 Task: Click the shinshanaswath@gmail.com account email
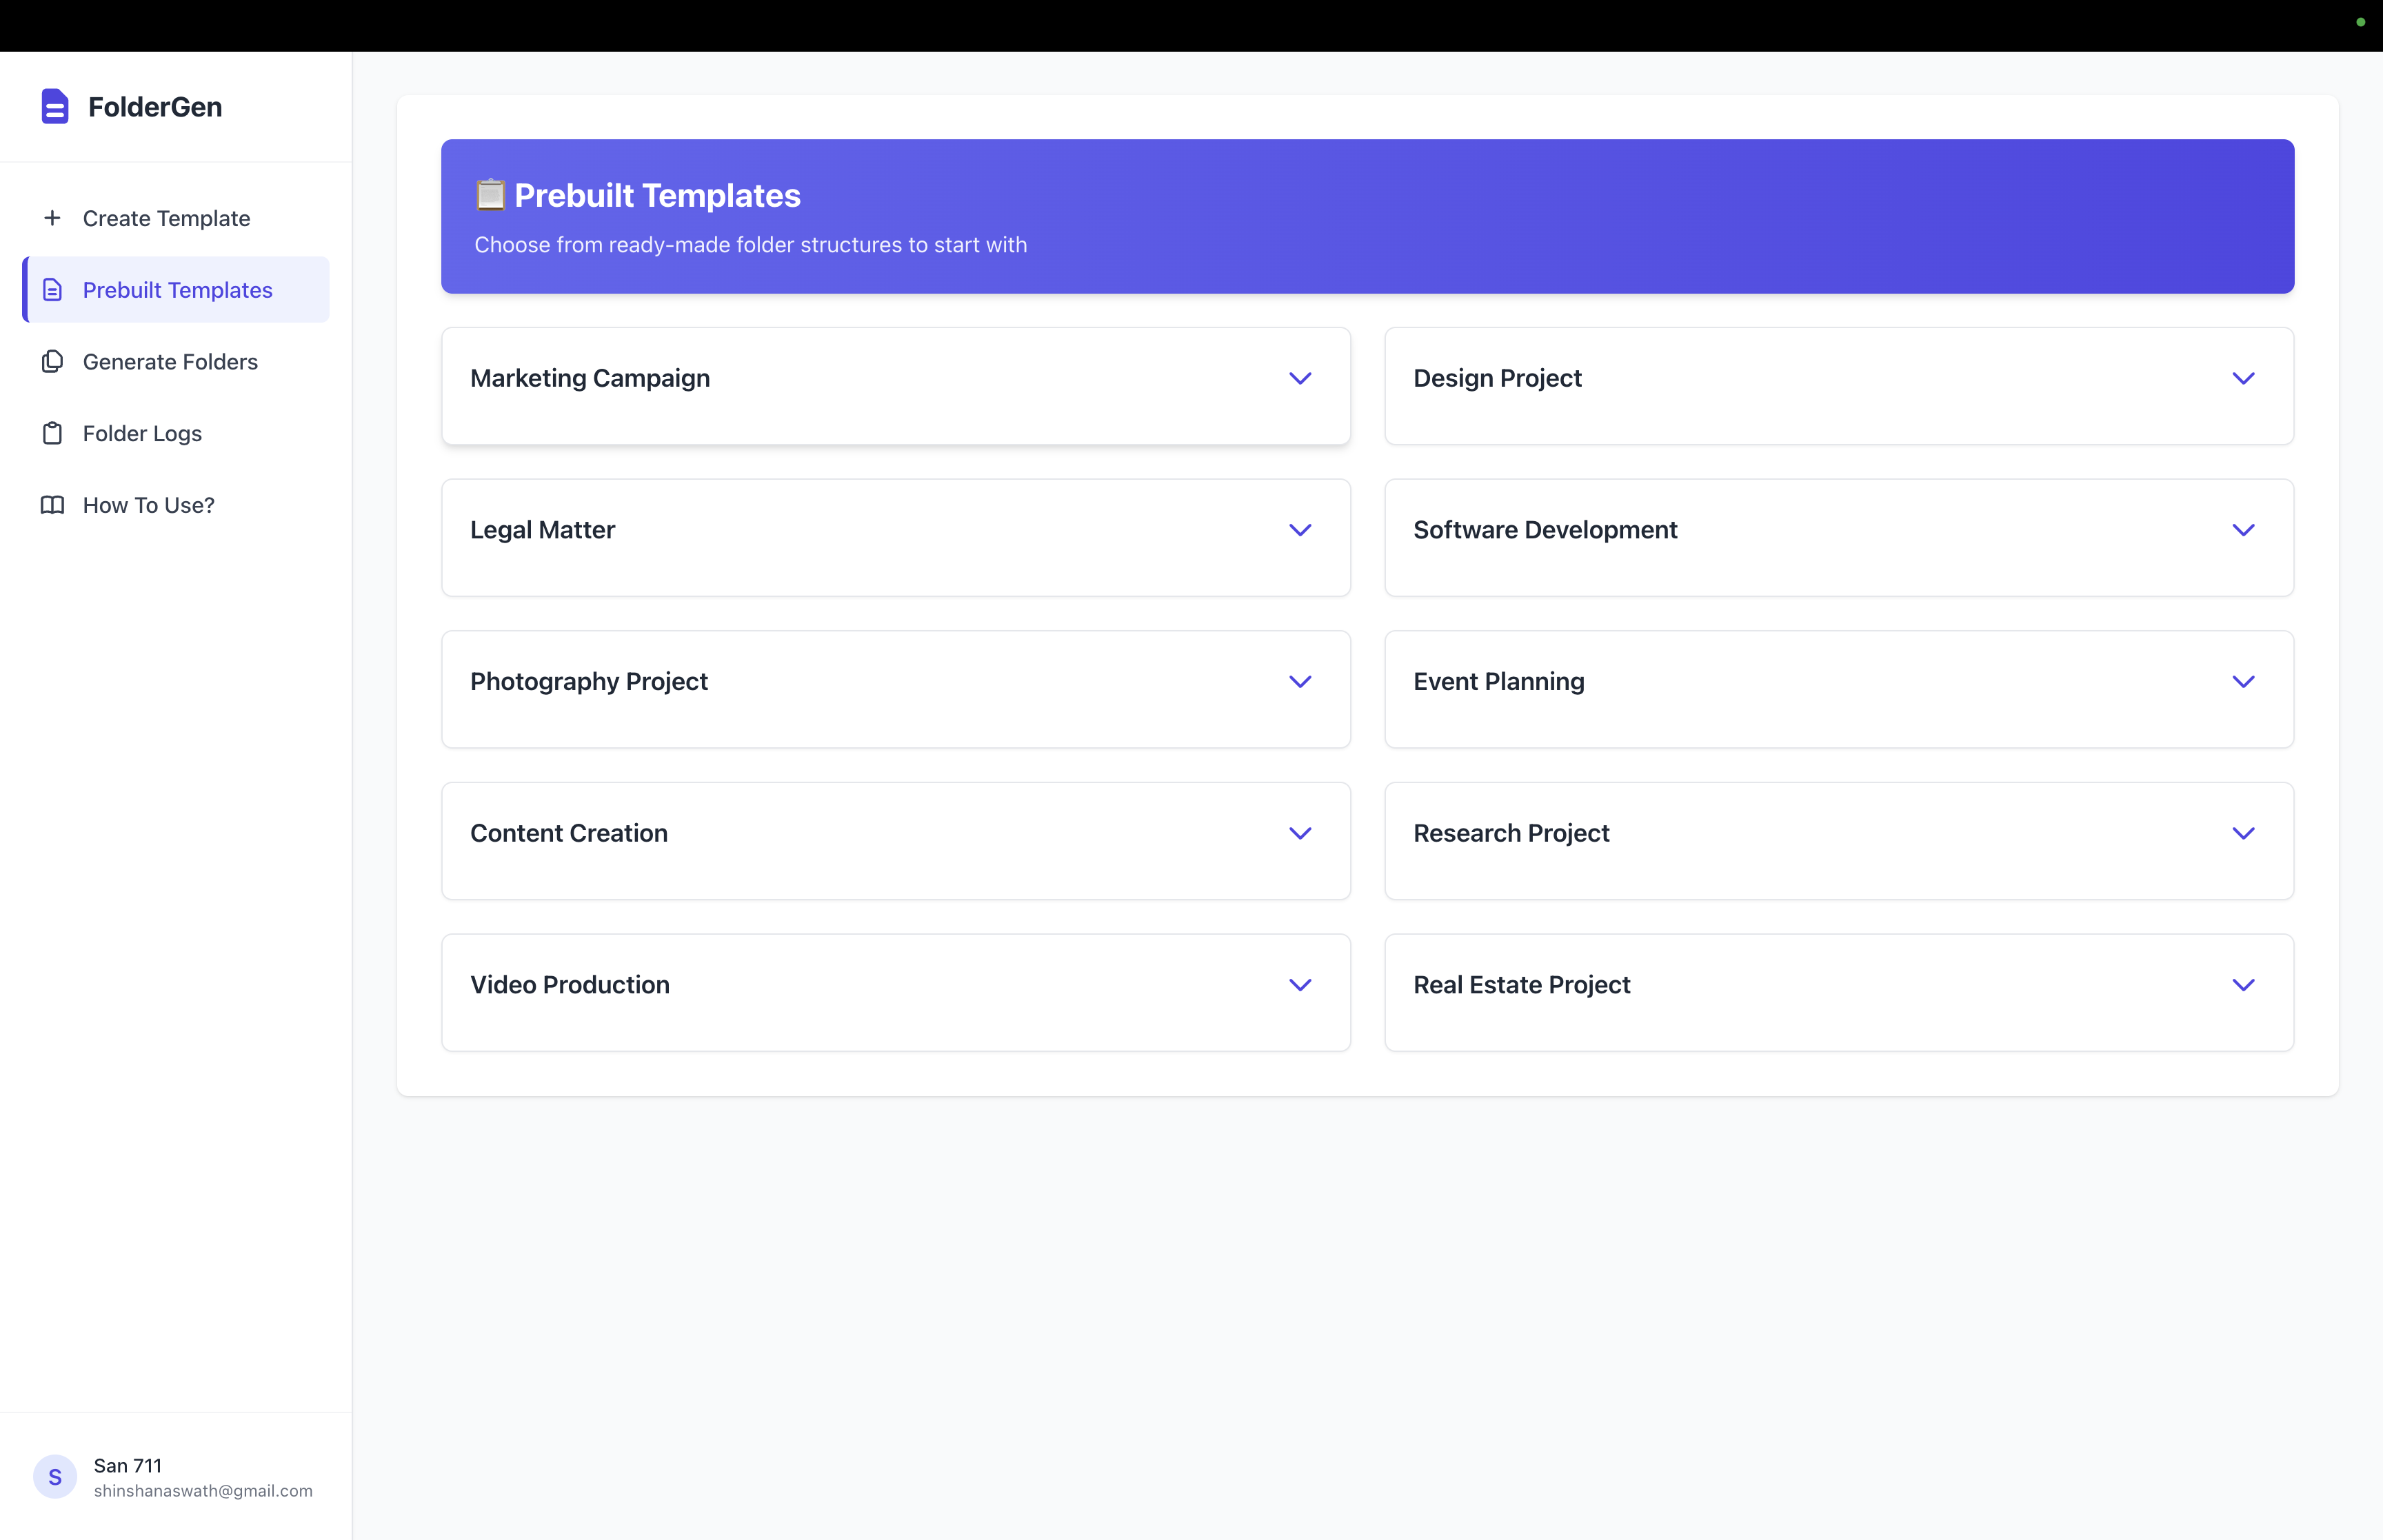[203, 1491]
